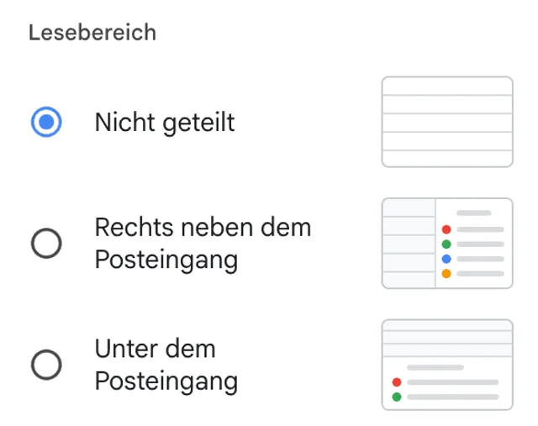Click the red dot in below-inbox preview
Viewport: 538px width, 426px height.
point(398,381)
